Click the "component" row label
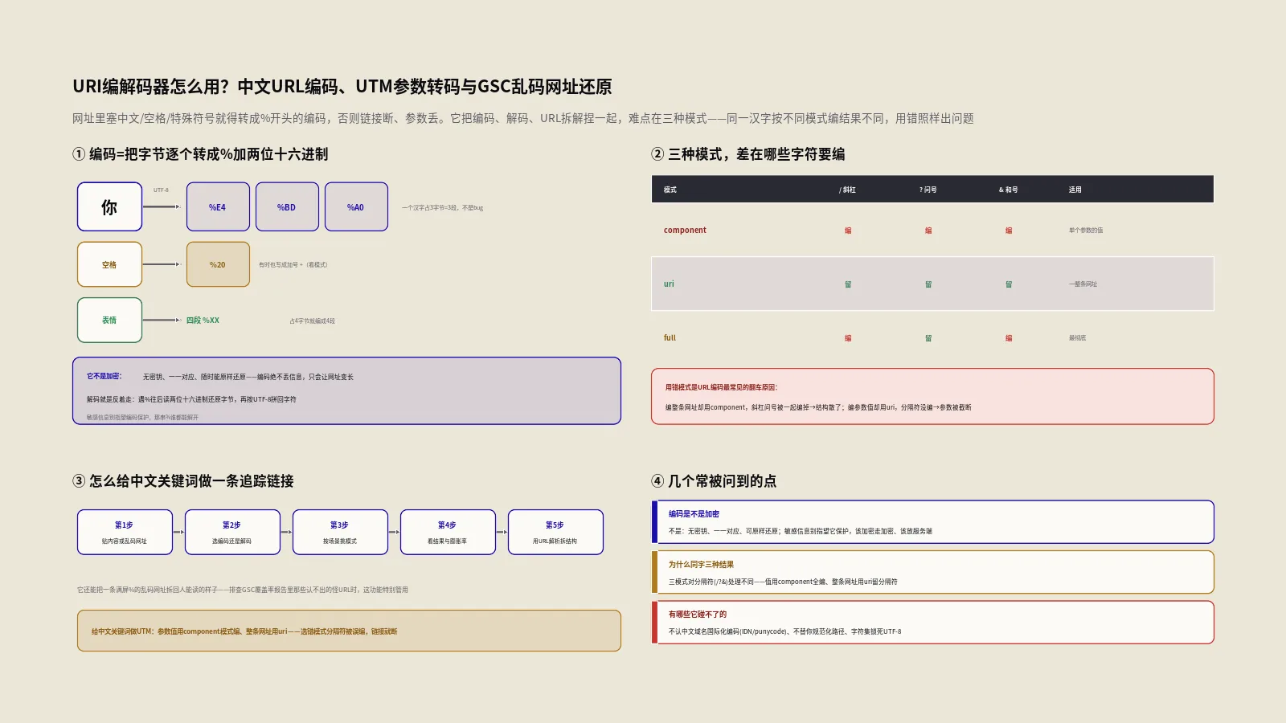The image size is (1286, 723). [x=685, y=230]
